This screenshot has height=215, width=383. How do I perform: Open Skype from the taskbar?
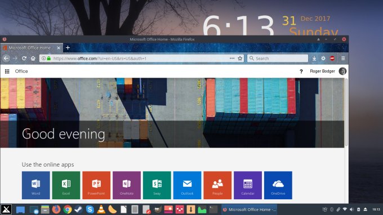tap(90, 209)
